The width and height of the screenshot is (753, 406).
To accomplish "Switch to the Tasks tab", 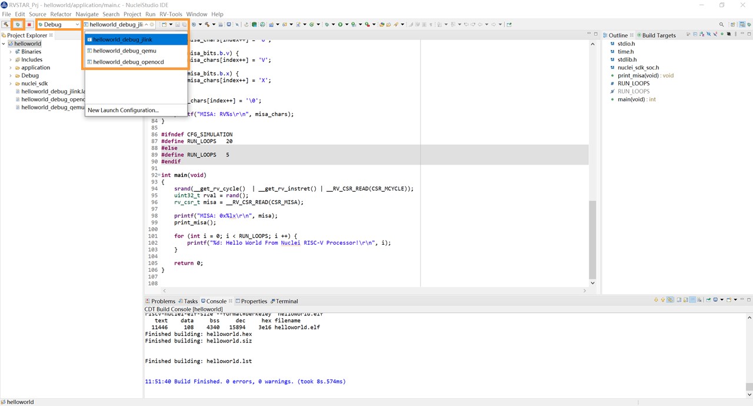I will [188, 301].
